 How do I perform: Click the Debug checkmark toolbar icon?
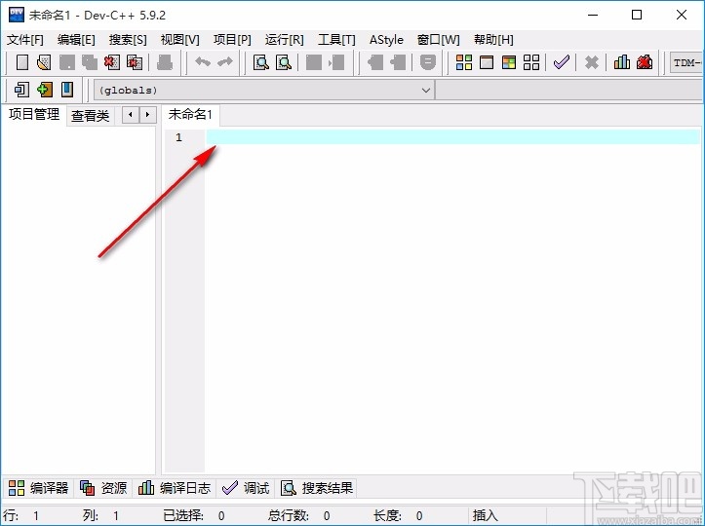(x=561, y=62)
